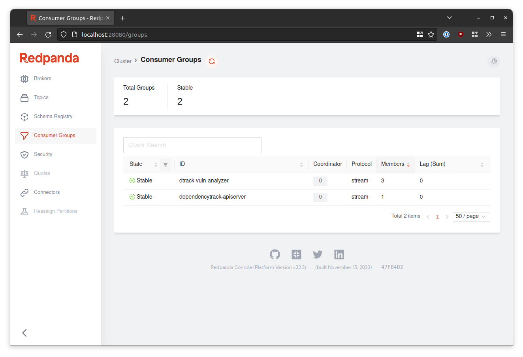
Task: Open the LinkedIn footer link
Action: coord(339,254)
